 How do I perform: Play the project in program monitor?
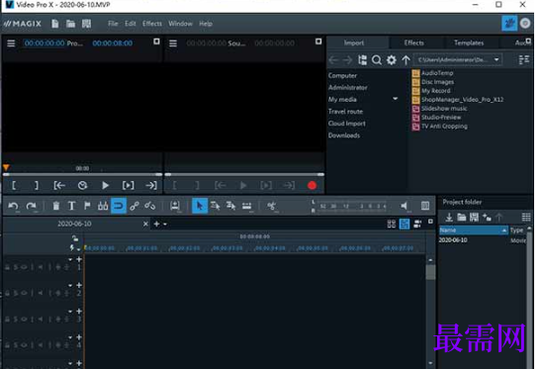click(x=105, y=185)
